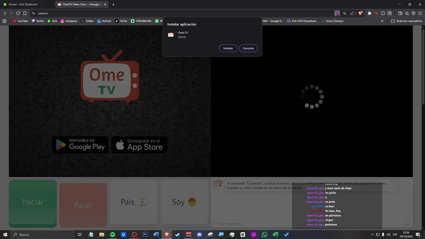Open Discord from taskbar
This screenshot has width=425, height=239.
(x=199, y=235)
